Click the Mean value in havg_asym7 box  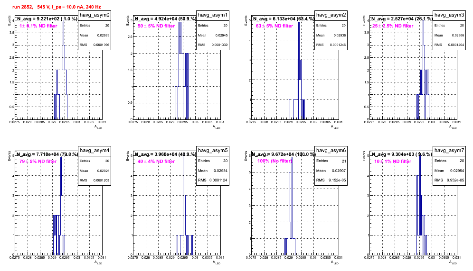click(457, 171)
